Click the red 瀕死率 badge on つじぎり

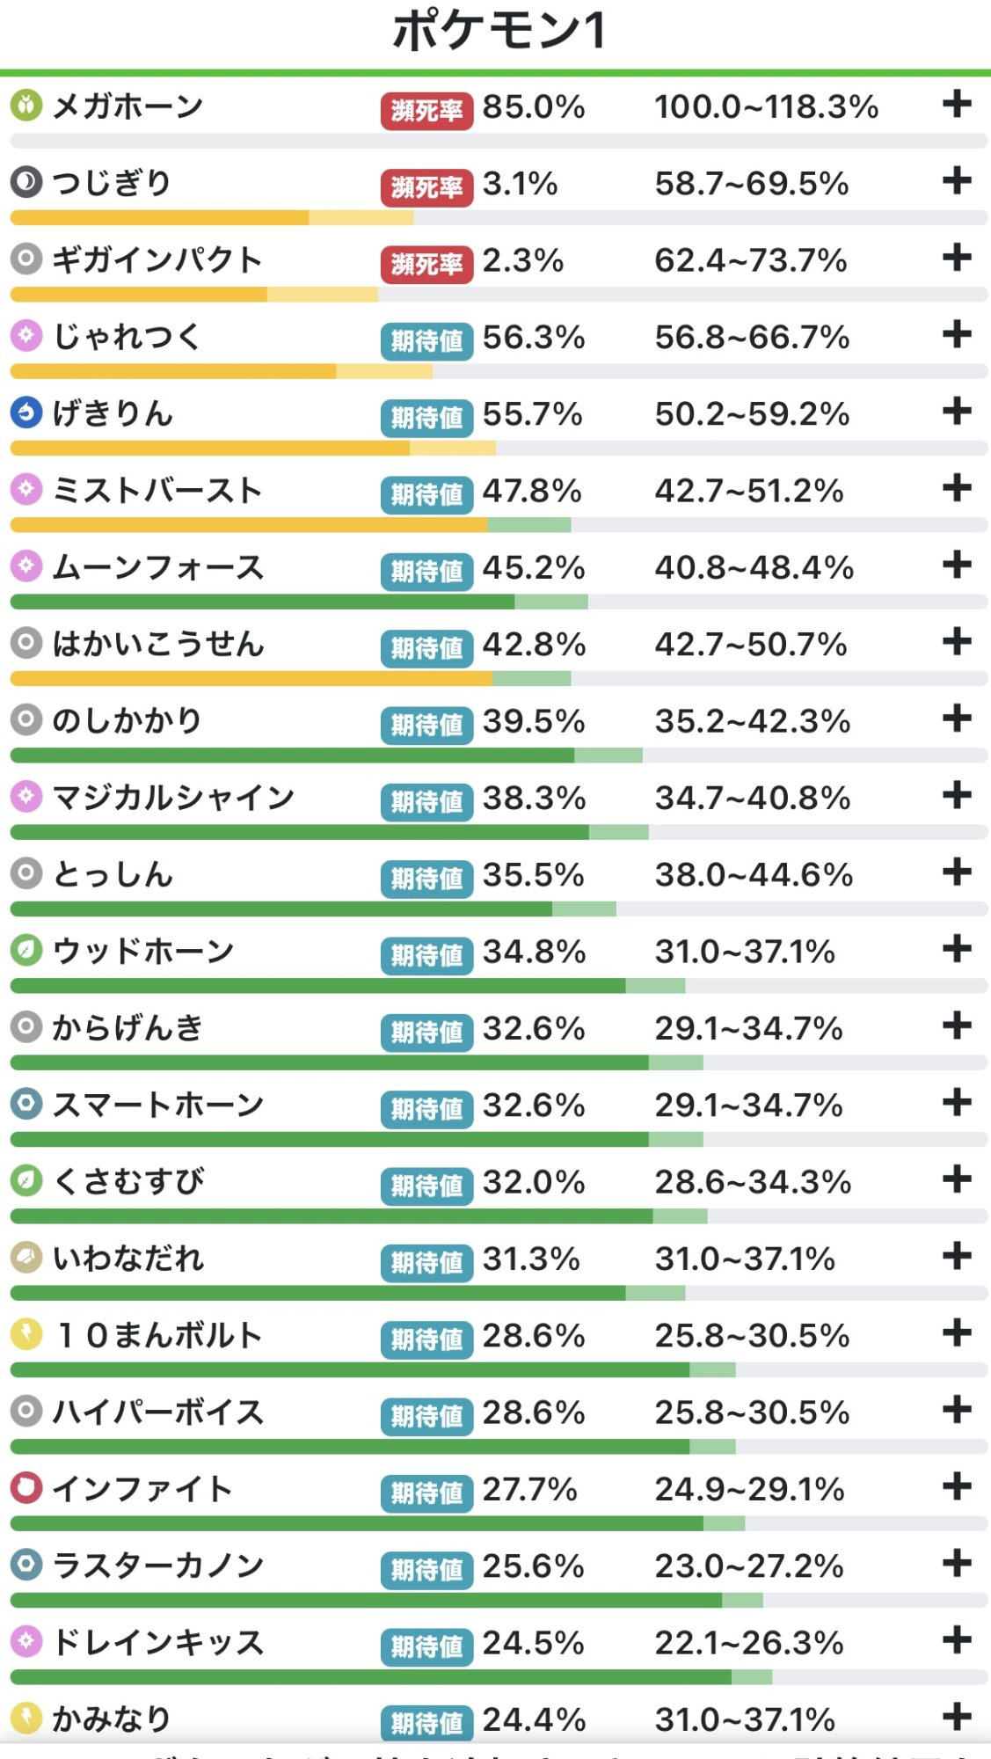[426, 186]
